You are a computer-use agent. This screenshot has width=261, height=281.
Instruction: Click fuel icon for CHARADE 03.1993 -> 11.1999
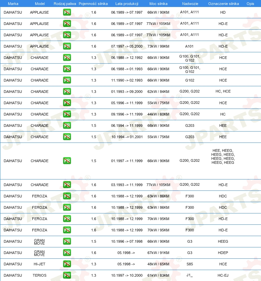[x=67, y=184]
